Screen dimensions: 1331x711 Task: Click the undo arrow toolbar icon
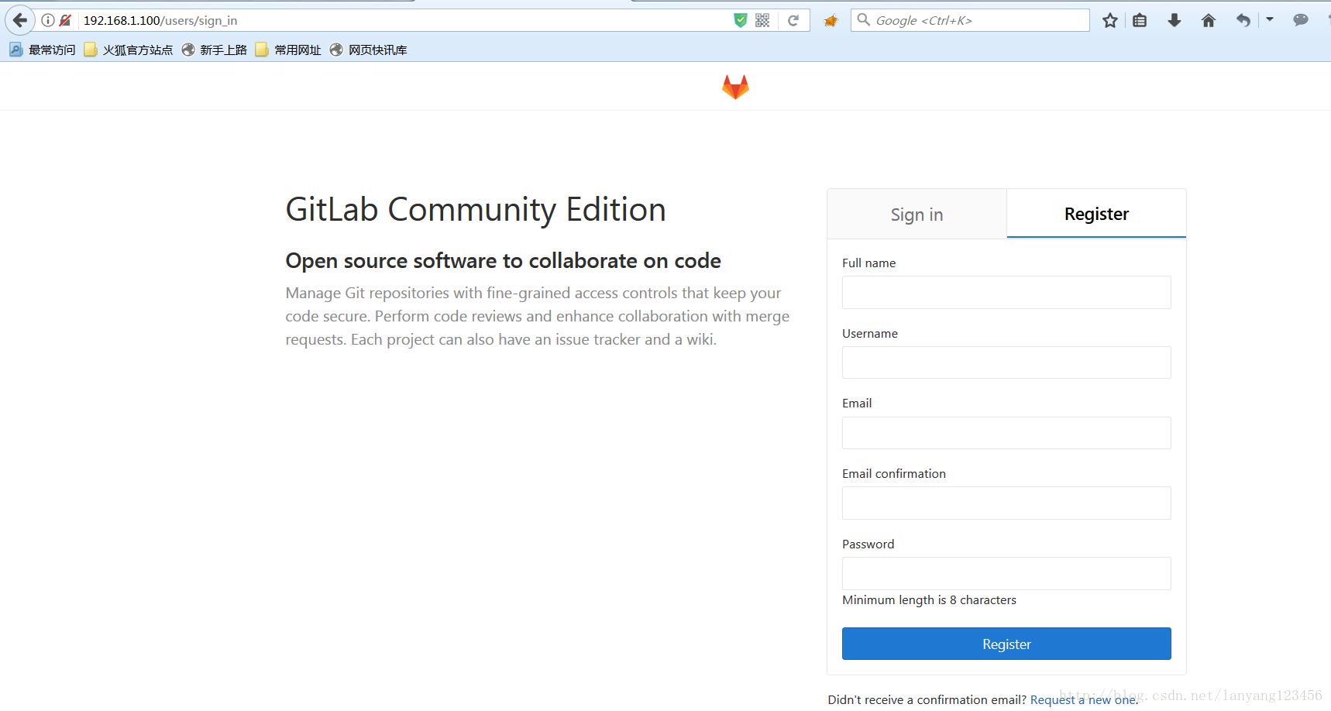pos(1243,20)
